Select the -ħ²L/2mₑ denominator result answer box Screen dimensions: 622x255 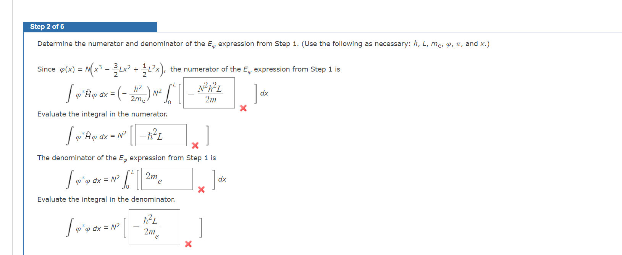[x=154, y=226]
